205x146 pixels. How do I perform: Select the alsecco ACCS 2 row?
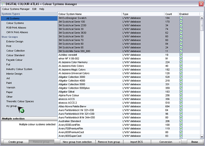(x=129, y=103)
